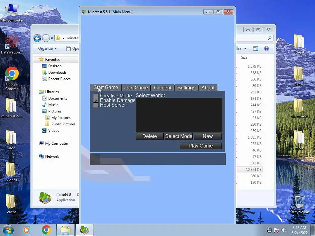Select the clientmods folder on desktop
Image resolution: width=315 pixels, height=236 pixels.
300,108
